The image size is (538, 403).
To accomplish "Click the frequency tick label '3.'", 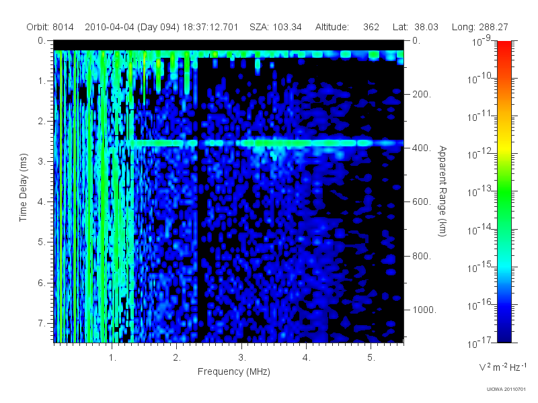I will tap(242, 358).
